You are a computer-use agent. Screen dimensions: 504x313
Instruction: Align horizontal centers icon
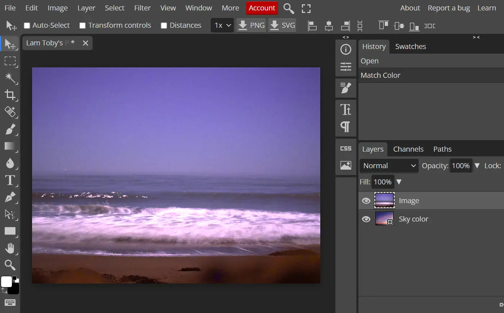pyautogui.click(x=329, y=26)
